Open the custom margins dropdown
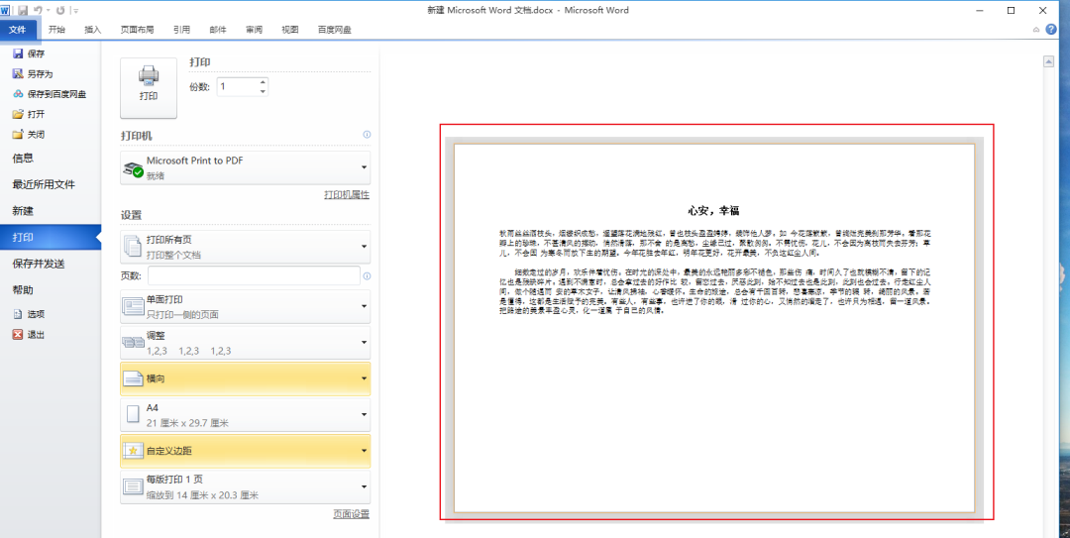Viewport: 1070px width, 538px height. (x=364, y=451)
